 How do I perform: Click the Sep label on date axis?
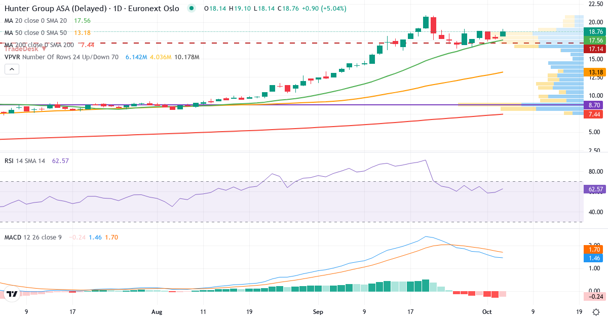pos(318,312)
